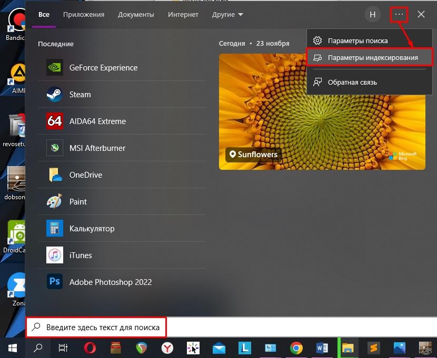Open OneDrive cloud folder icon

click(55, 175)
